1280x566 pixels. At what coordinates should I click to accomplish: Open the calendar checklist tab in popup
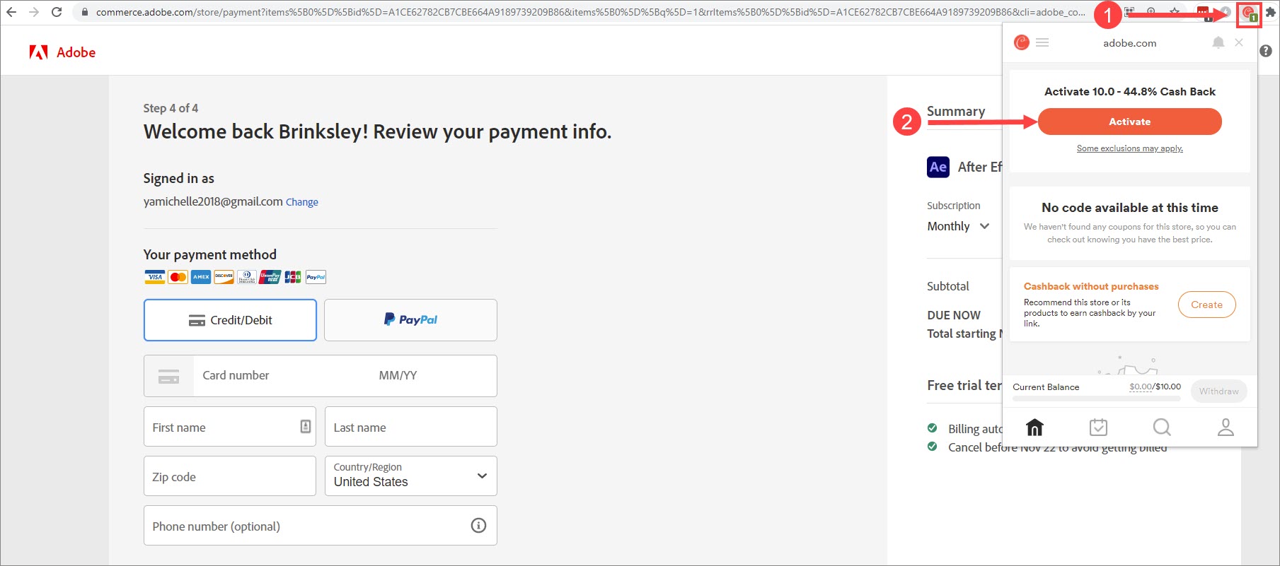pos(1098,427)
